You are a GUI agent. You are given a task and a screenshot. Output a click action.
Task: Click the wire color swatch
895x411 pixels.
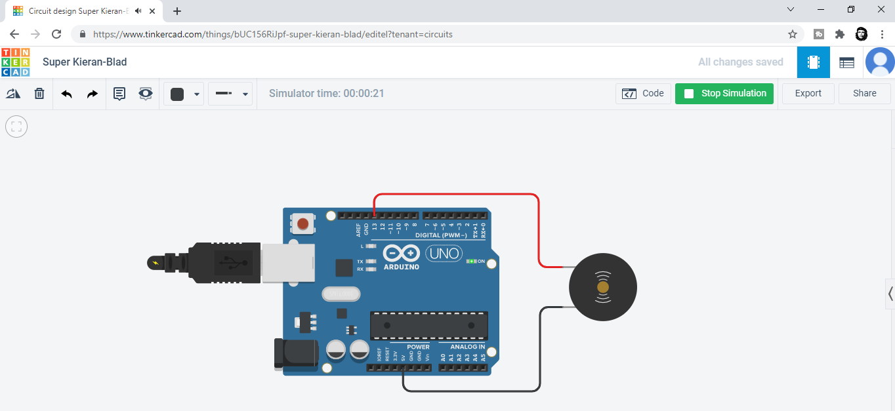[177, 94]
